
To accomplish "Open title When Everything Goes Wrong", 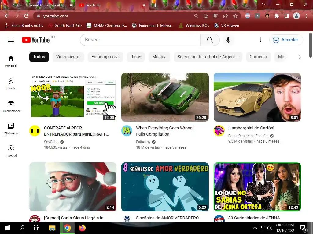I will pos(165,131).
